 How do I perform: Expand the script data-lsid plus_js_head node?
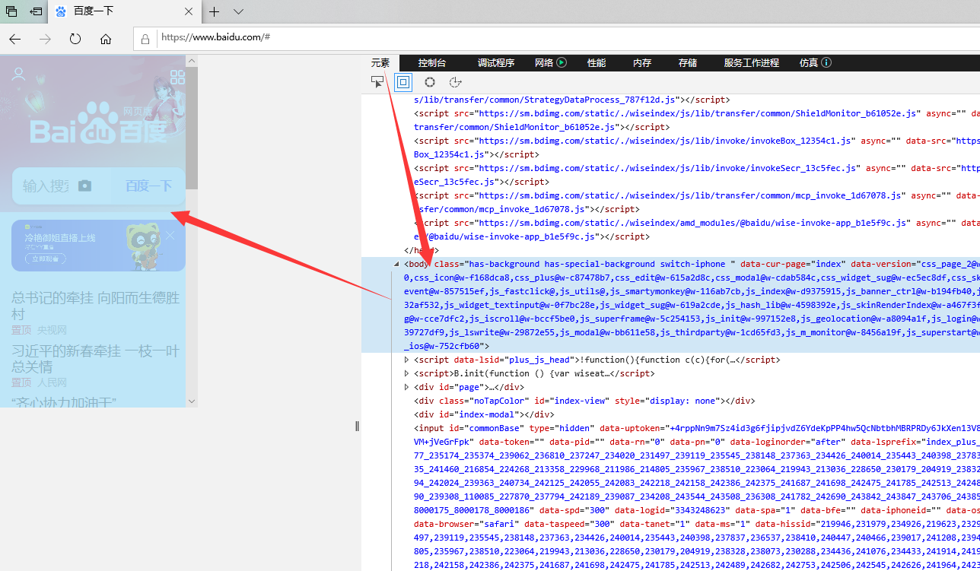407,360
